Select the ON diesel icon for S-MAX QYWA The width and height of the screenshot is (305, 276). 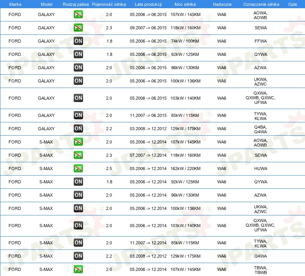tap(78, 181)
